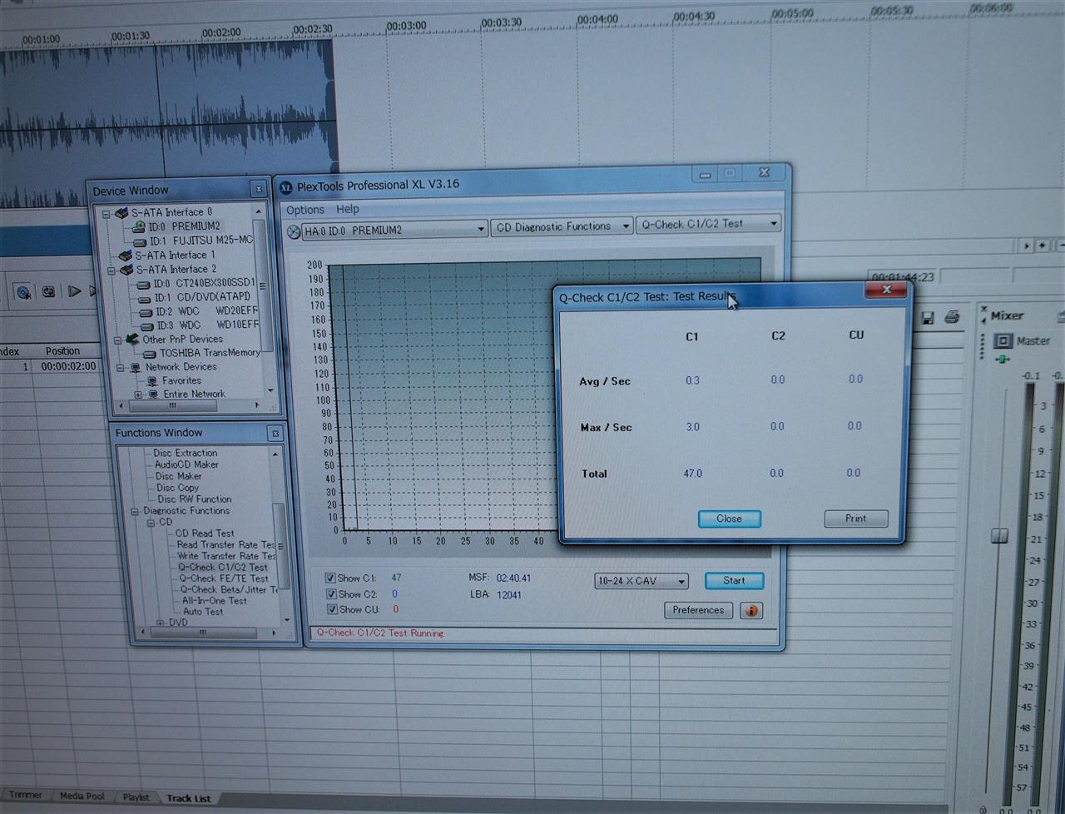Collapse the CD node under Diagnostic Functions
The width and height of the screenshot is (1065, 814).
[151, 523]
